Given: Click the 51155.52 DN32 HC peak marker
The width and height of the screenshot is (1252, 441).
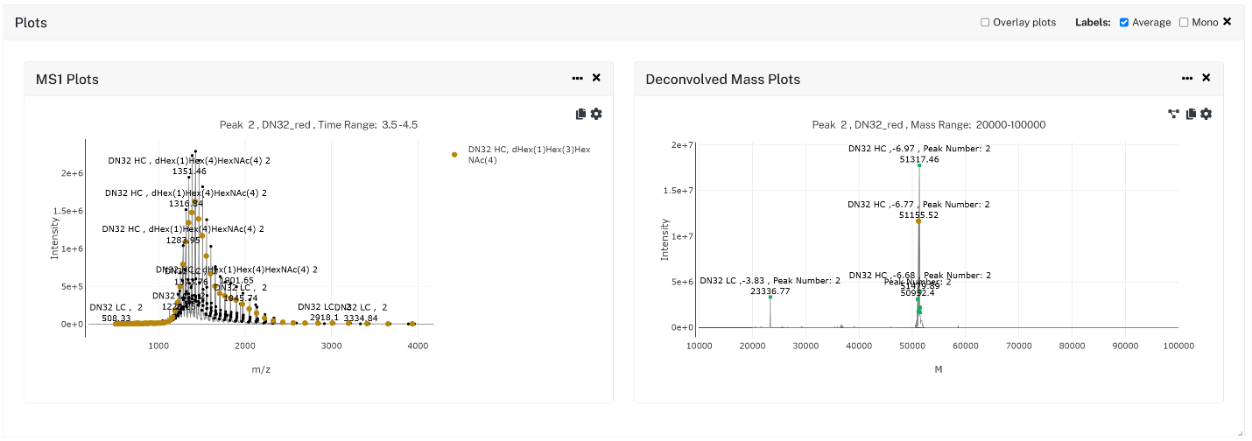Looking at the screenshot, I should coord(918,221).
